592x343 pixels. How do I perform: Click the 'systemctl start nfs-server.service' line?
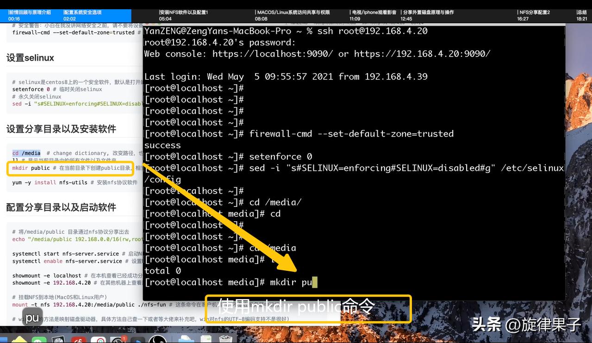(x=77, y=254)
